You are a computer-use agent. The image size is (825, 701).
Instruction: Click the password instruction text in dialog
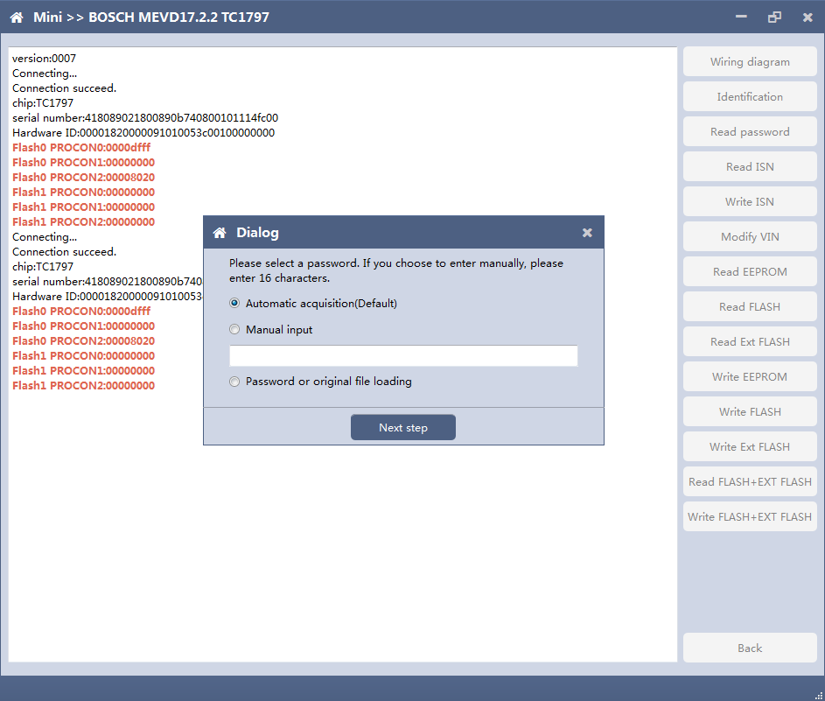tap(396, 270)
